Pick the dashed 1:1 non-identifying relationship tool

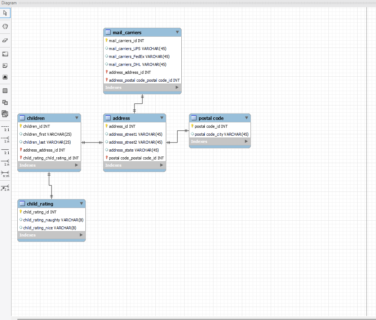point(5,128)
